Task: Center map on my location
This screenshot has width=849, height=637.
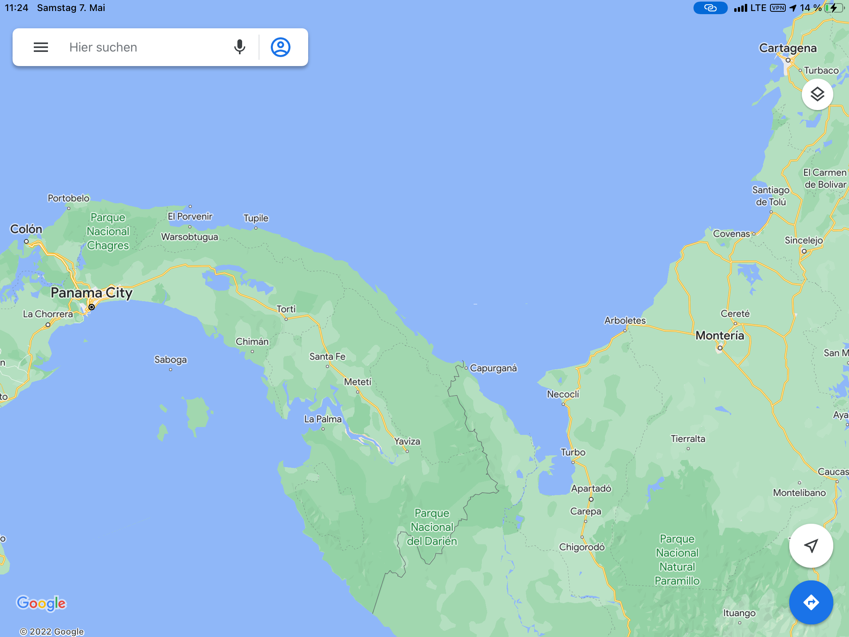Action: 811,545
